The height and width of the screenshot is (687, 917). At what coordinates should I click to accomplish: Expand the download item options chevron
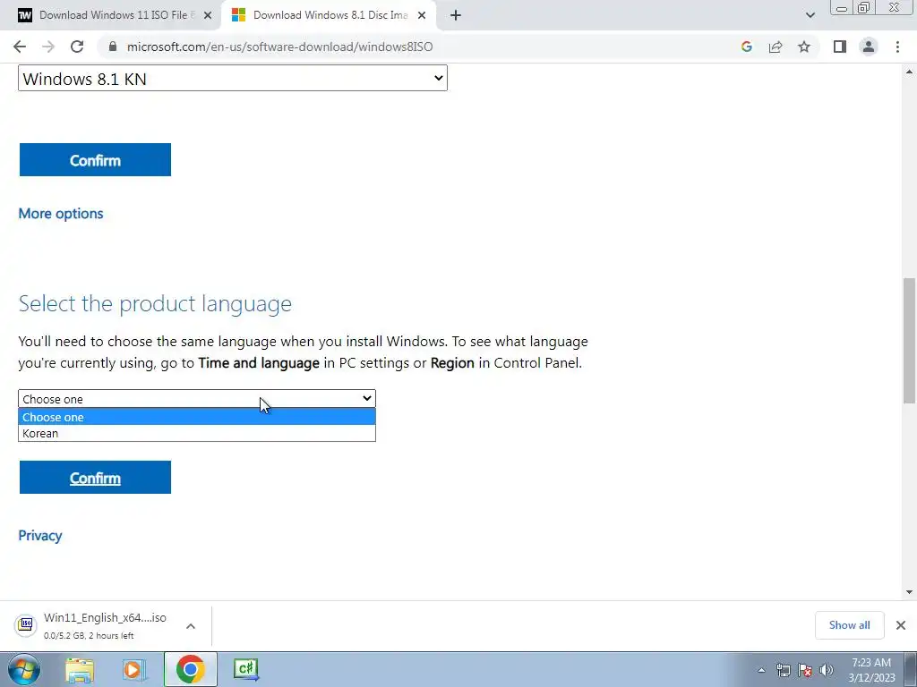point(191,625)
